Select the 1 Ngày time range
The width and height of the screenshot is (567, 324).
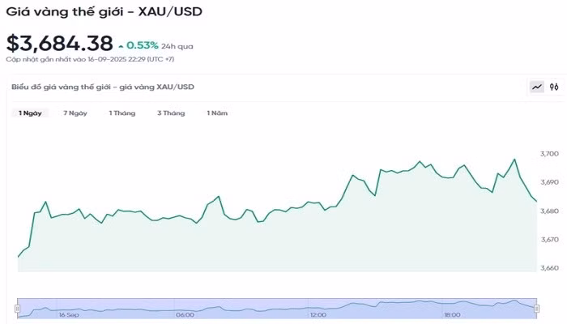[x=31, y=113]
